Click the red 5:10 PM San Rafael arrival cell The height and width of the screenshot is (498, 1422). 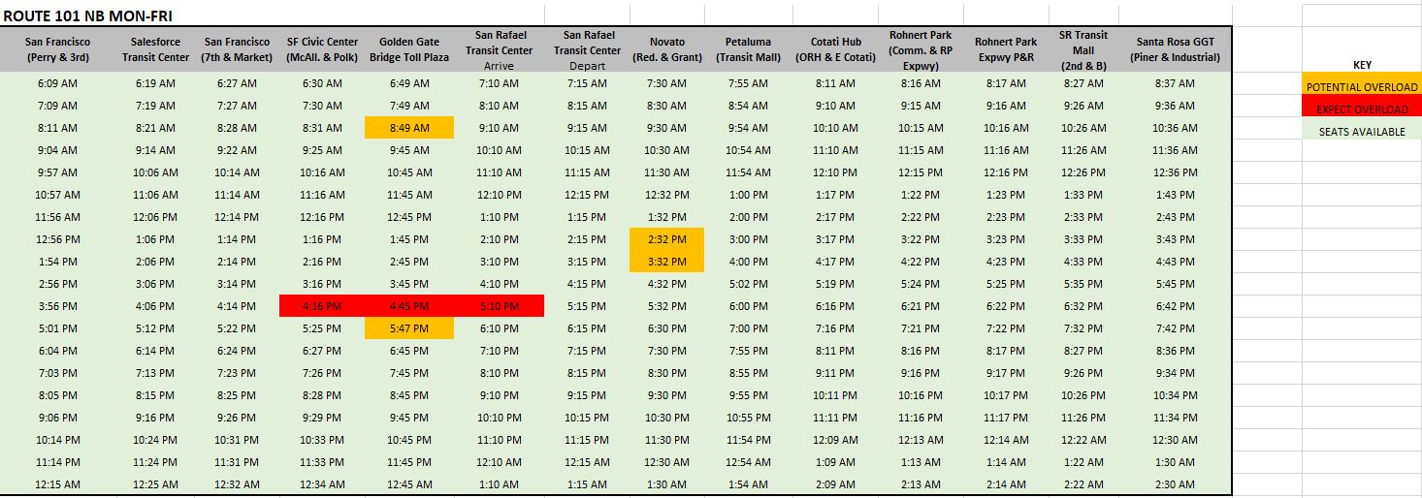click(499, 306)
